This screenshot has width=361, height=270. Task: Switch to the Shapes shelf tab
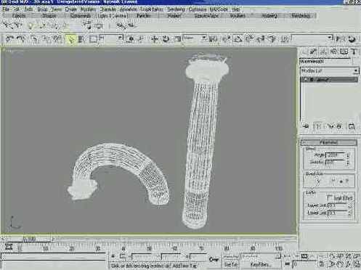(49, 16)
